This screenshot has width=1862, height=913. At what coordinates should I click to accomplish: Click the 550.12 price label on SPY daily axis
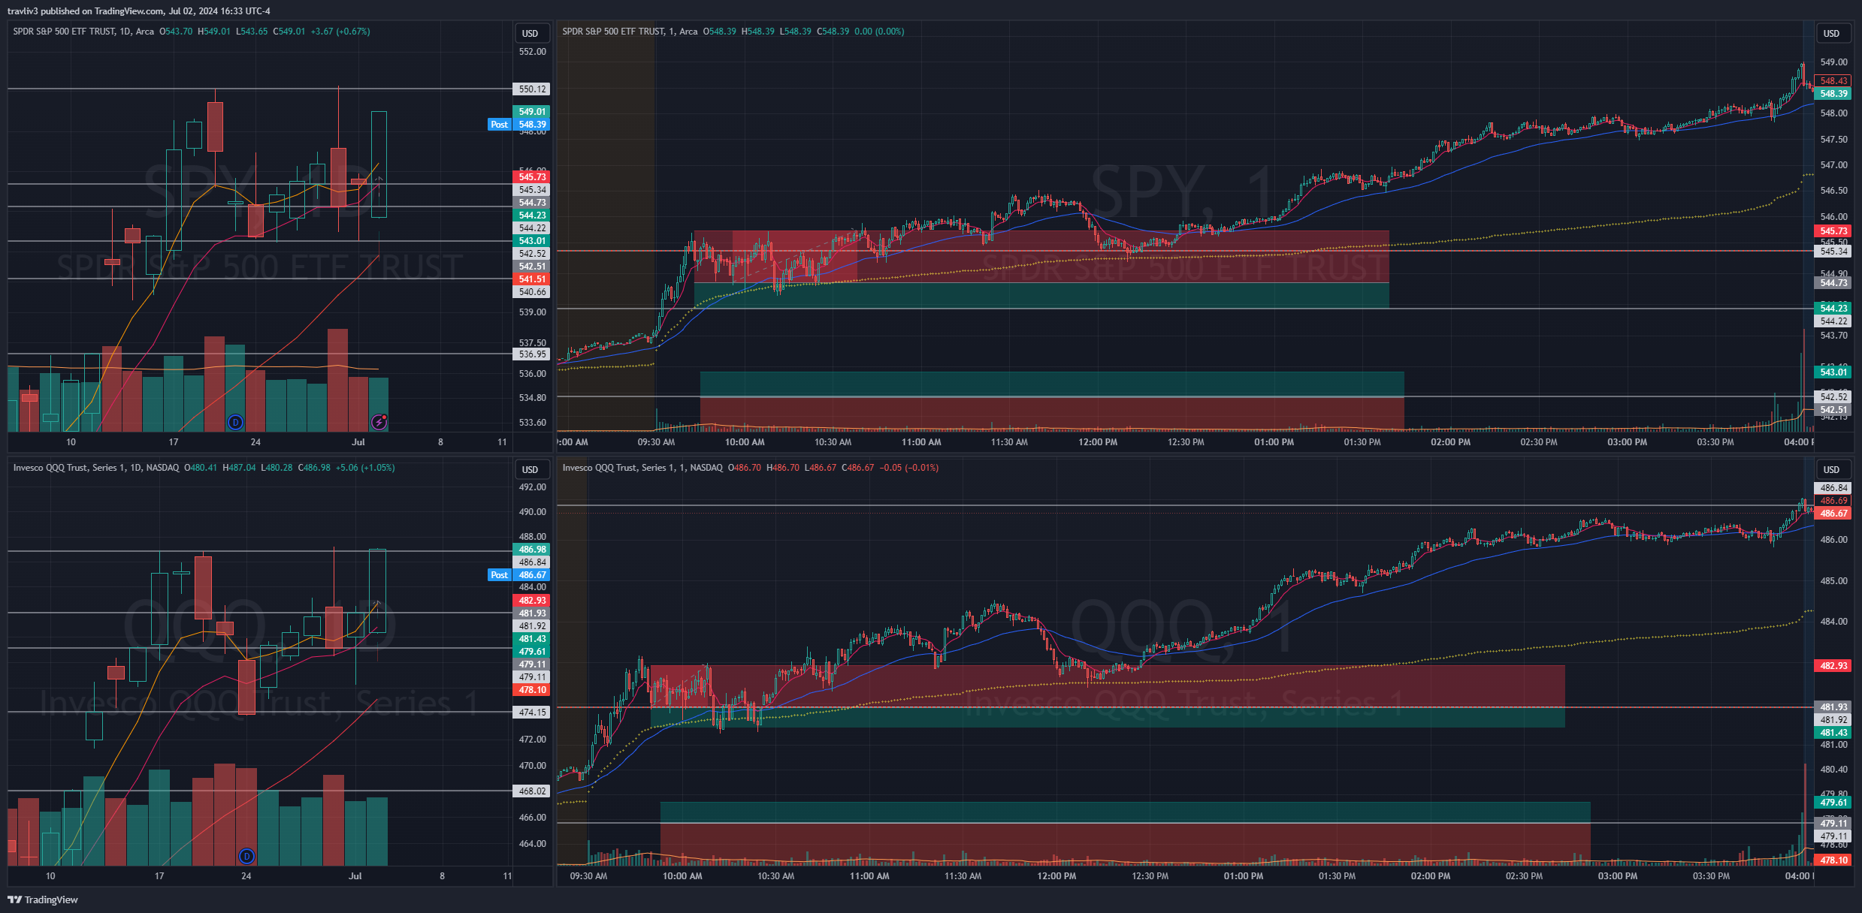pos(532,89)
